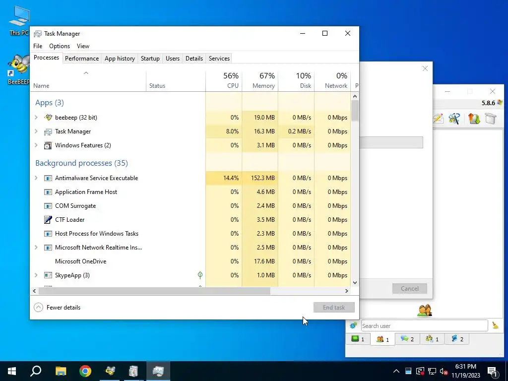
Task: Switch to the Startup tab
Action: pyautogui.click(x=150, y=59)
